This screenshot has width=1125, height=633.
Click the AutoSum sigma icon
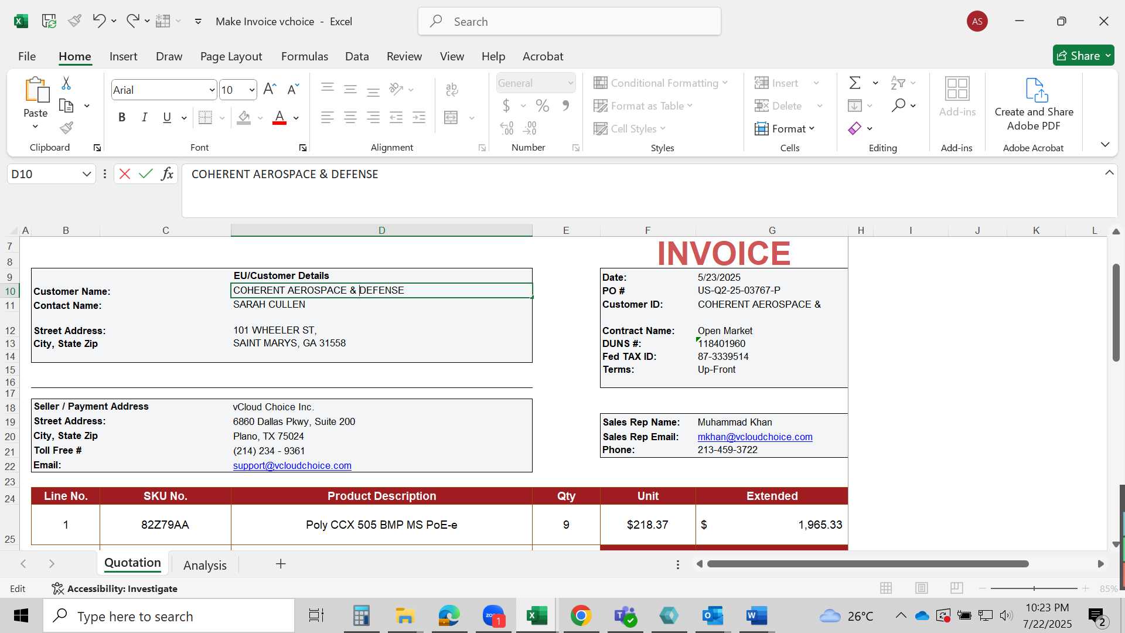(x=855, y=83)
